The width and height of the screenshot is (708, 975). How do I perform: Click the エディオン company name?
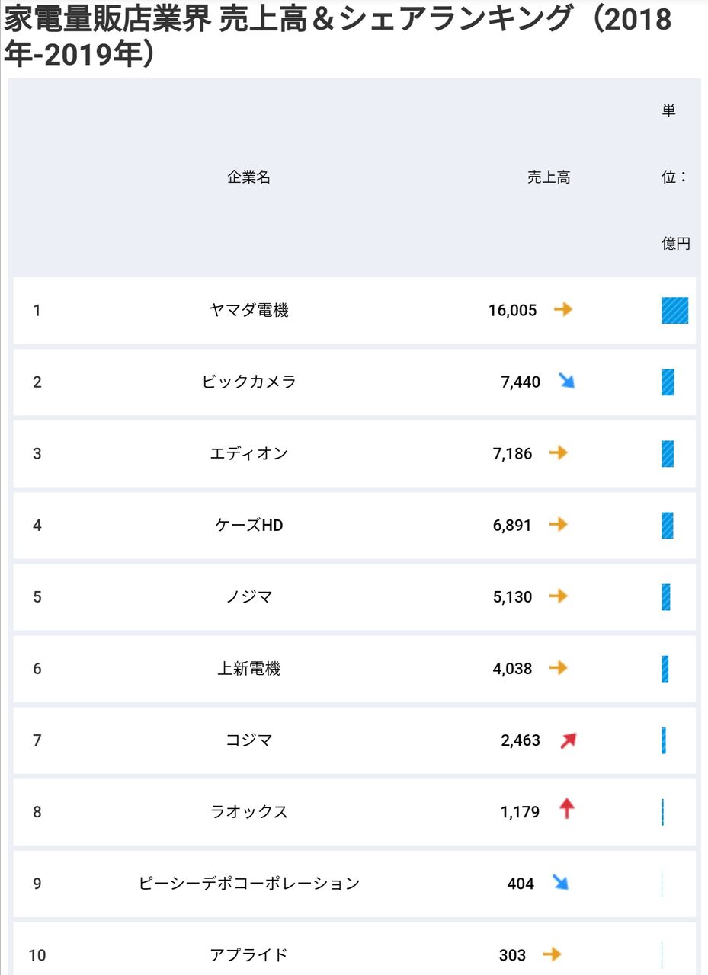tap(249, 454)
